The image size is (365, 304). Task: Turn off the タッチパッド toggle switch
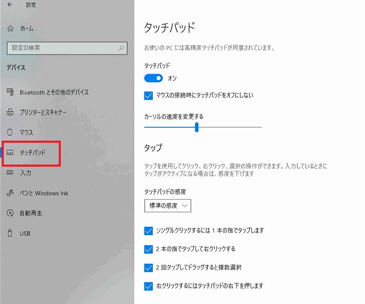(x=154, y=78)
